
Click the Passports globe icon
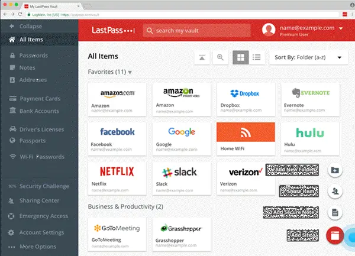12,141
